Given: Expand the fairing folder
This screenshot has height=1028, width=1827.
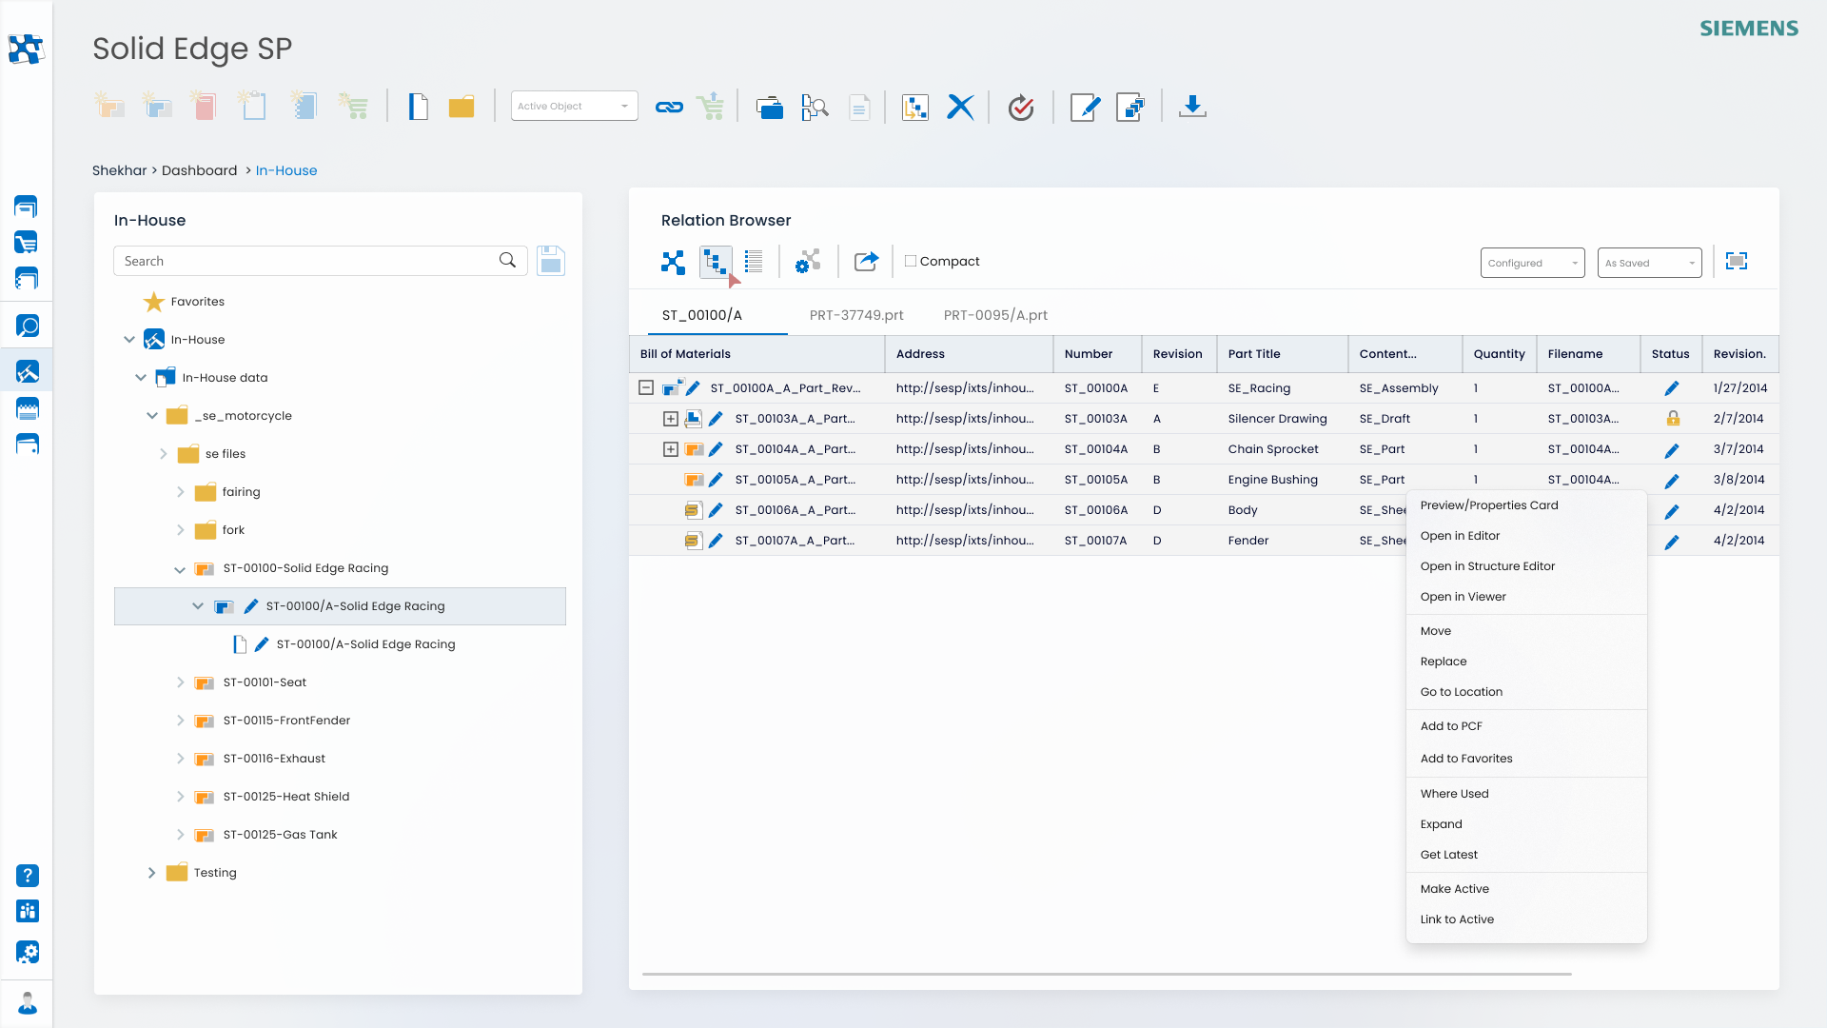Looking at the screenshot, I should tap(181, 492).
